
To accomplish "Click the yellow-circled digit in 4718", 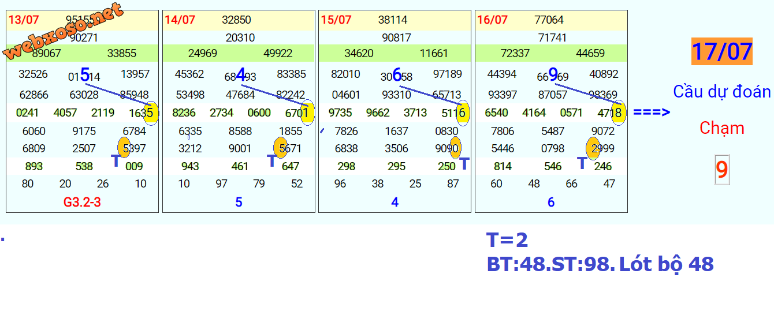I will pos(619,112).
